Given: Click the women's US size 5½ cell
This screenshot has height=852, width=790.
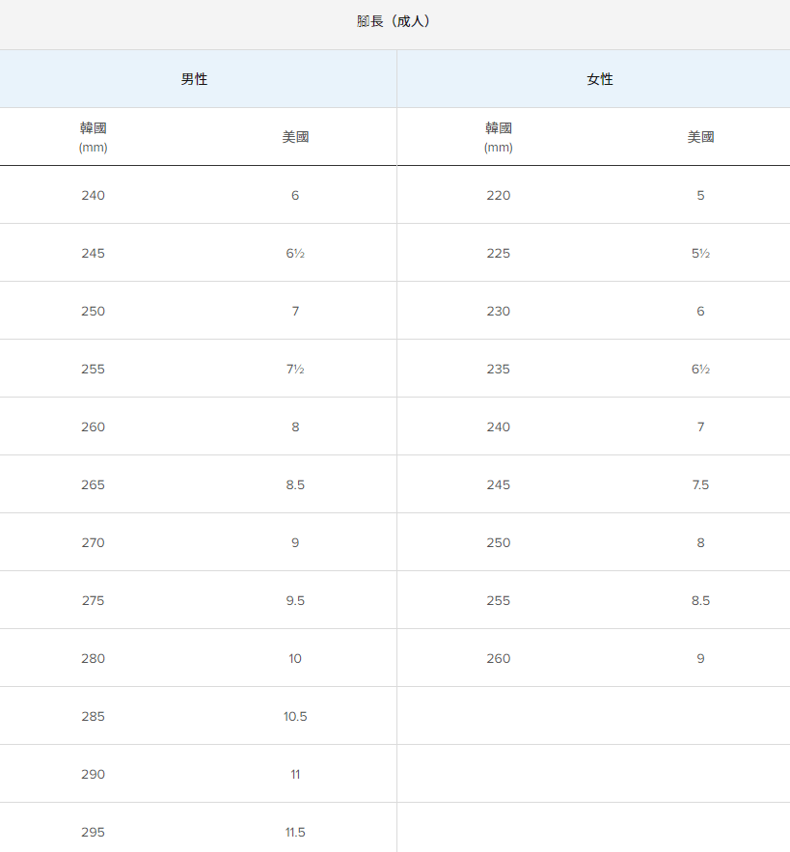Looking at the screenshot, I should (x=700, y=253).
